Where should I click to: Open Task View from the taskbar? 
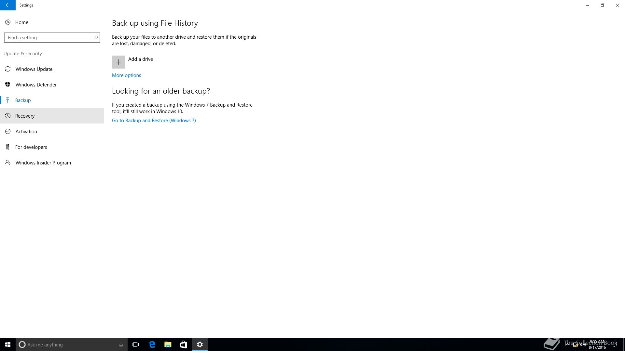(135, 344)
